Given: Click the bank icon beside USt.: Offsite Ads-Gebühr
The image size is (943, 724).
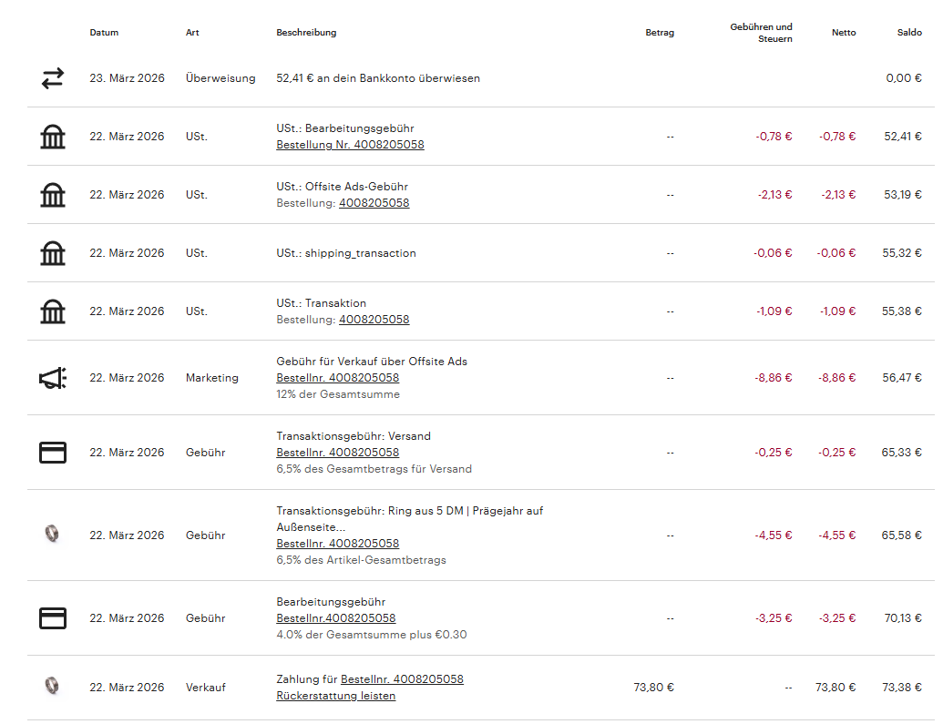Looking at the screenshot, I should [53, 195].
